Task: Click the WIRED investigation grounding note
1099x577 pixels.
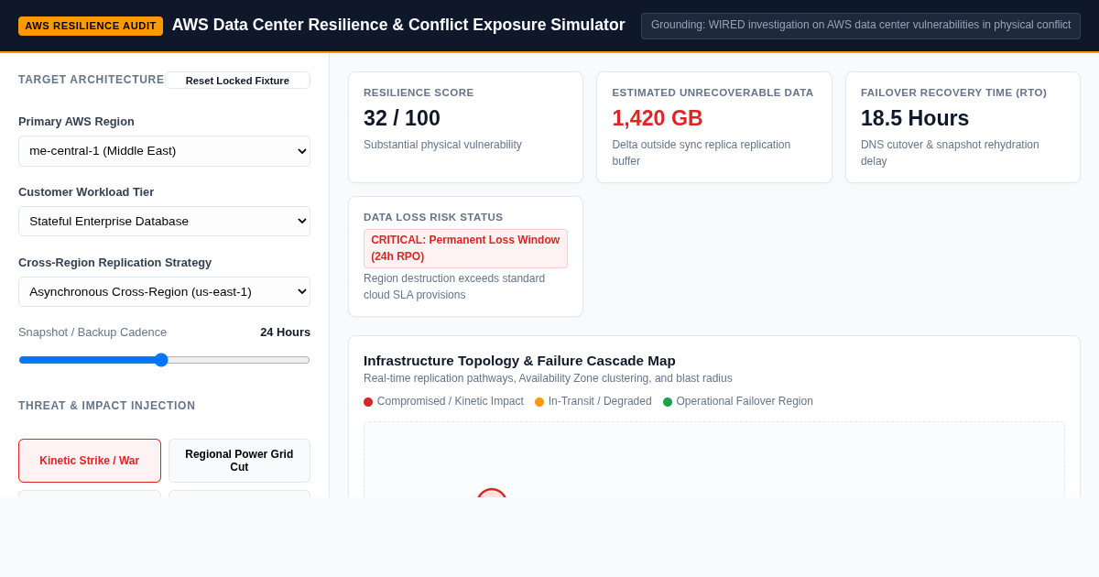Action: [x=861, y=26]
